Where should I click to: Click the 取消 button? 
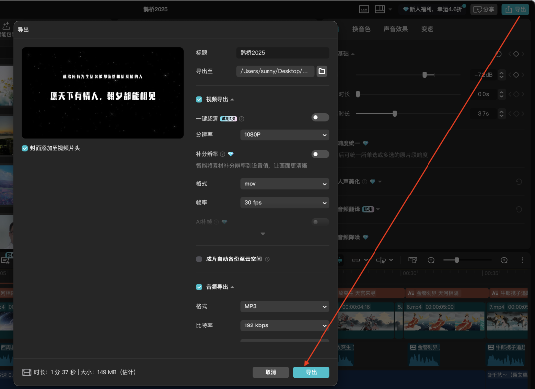click(x=270, y=372)
